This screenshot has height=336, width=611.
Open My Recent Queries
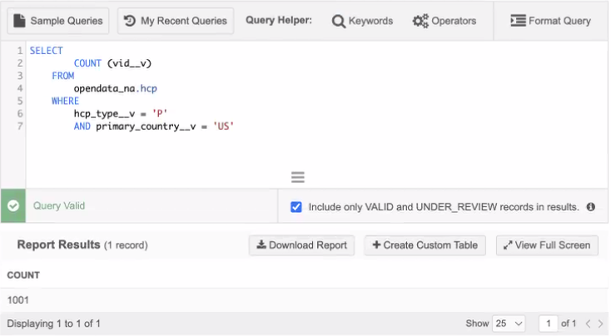click(176, 21)
